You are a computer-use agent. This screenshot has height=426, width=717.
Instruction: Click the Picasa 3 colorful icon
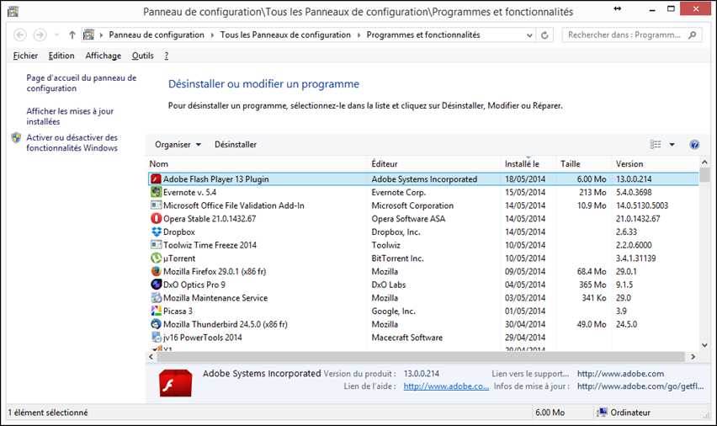coord(157,311)
